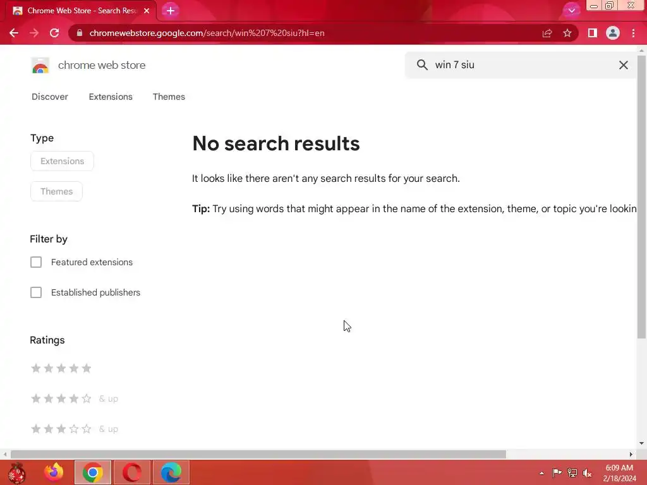Click the vertical page scrollbar

[641, 197]
